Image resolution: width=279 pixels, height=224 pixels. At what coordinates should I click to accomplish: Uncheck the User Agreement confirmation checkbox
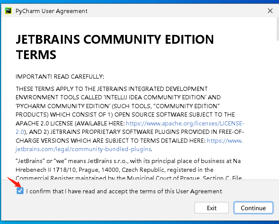[20, 191]
